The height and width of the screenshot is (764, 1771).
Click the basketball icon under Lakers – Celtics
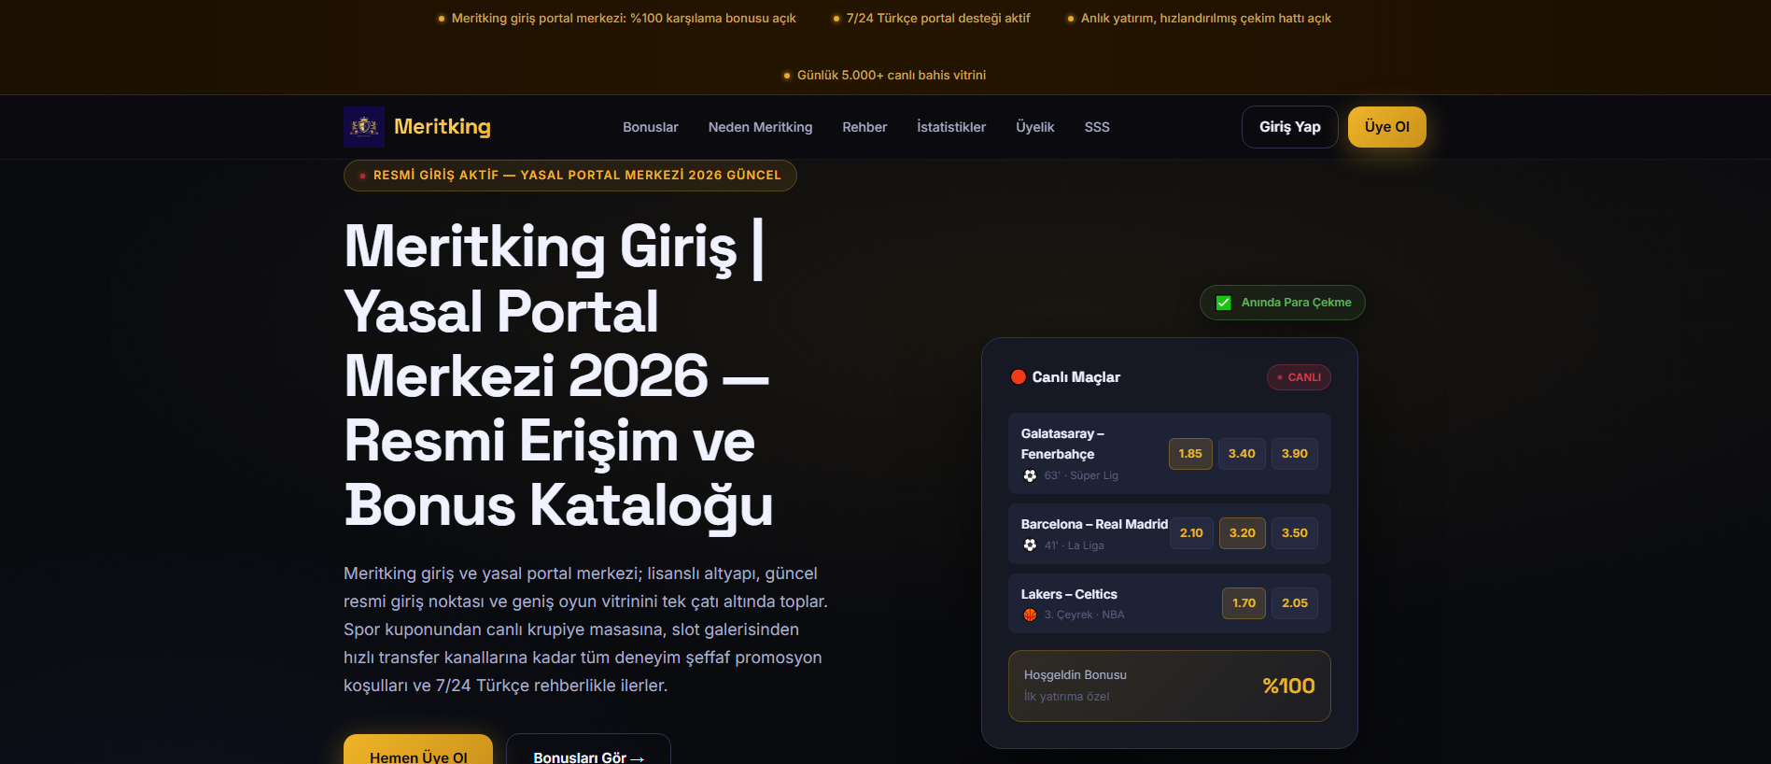(x=1030, y=615)
